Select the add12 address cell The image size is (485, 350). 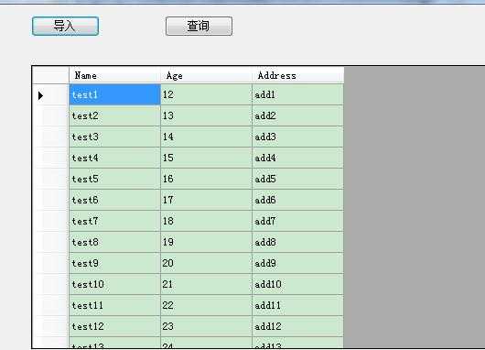click(298, 326)
